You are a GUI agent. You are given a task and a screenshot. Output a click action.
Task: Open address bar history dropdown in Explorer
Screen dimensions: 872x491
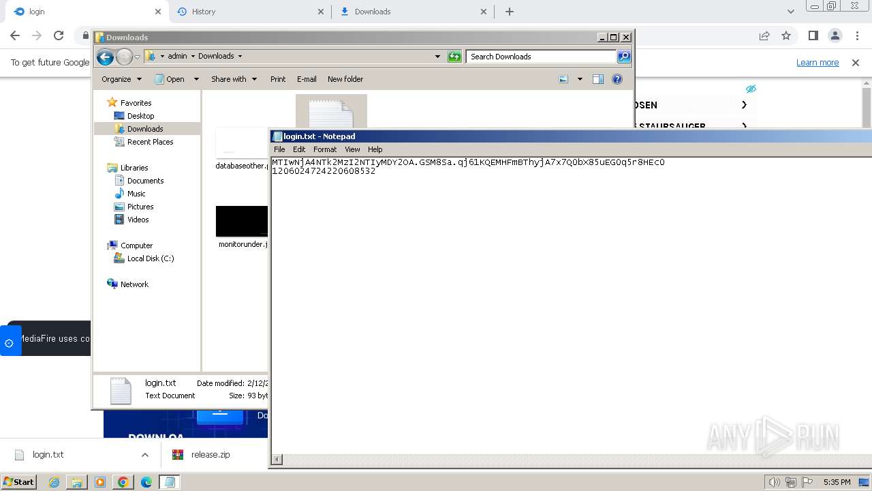pos(437,57)
